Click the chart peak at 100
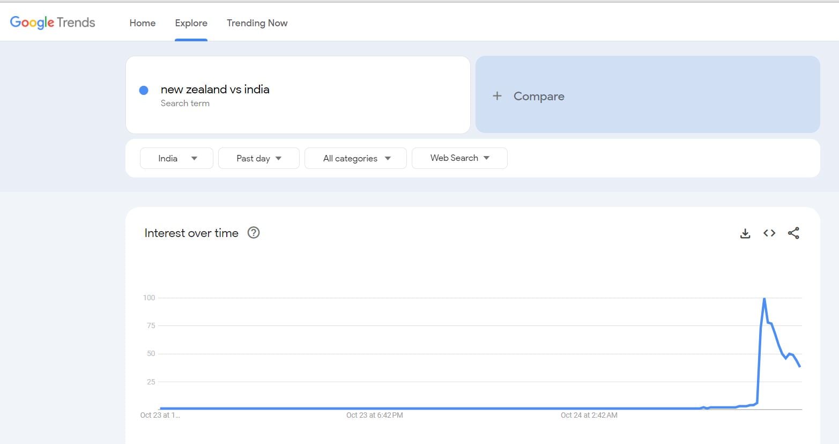 click(x=764, y=299)
